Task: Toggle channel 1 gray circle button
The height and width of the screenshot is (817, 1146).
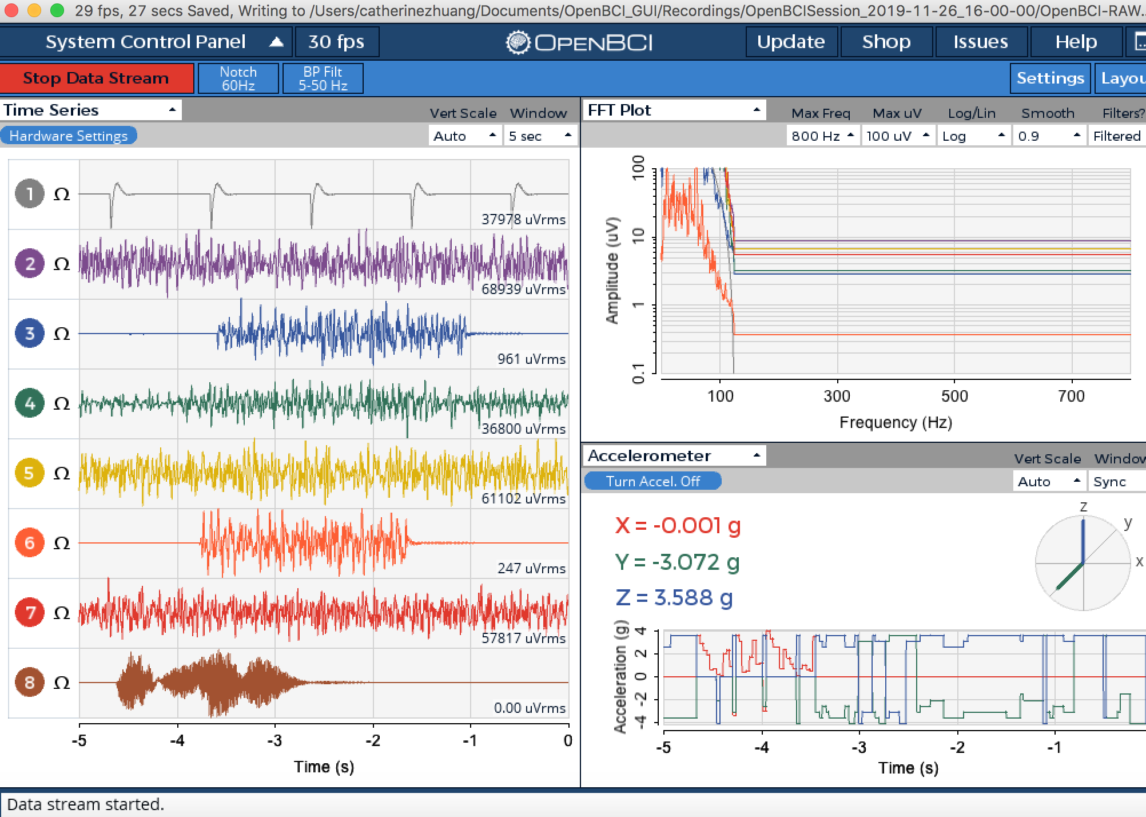Action: [29, 193]
